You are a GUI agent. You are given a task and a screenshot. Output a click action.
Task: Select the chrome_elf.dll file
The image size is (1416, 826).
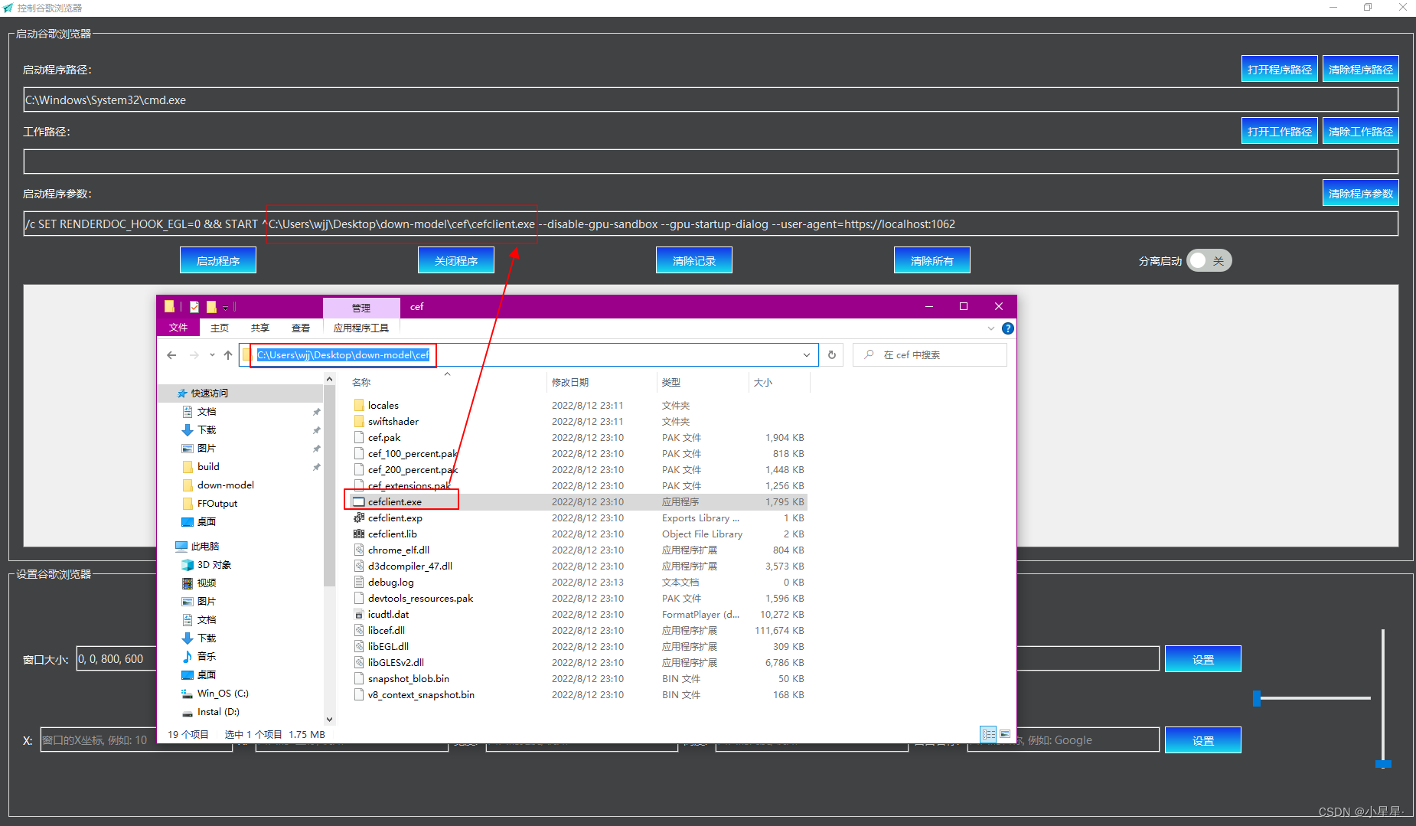[x=398, y=550]
